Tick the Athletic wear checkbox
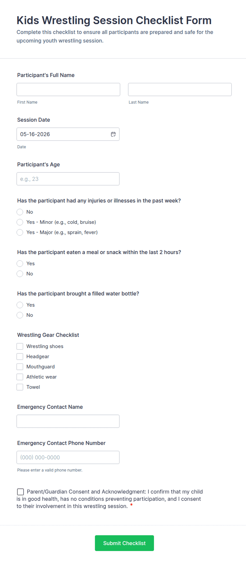 click(20, 377)
